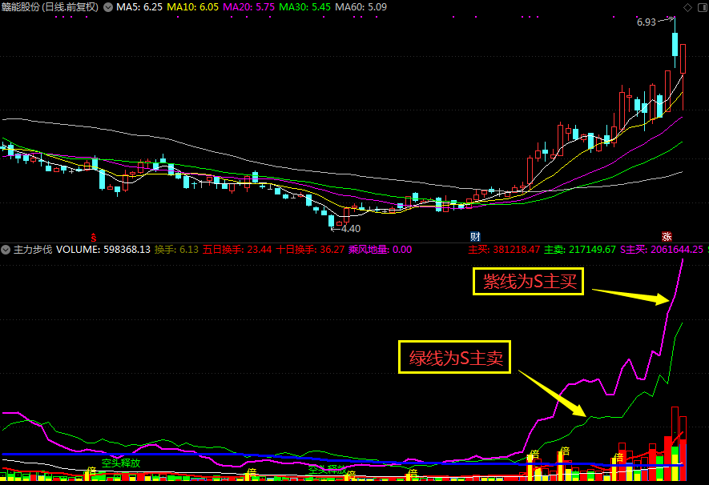The height and width of the screenshot is (485, 709).
Task: Click the red 涨 marker below the chart
Action: pos(667,237)
